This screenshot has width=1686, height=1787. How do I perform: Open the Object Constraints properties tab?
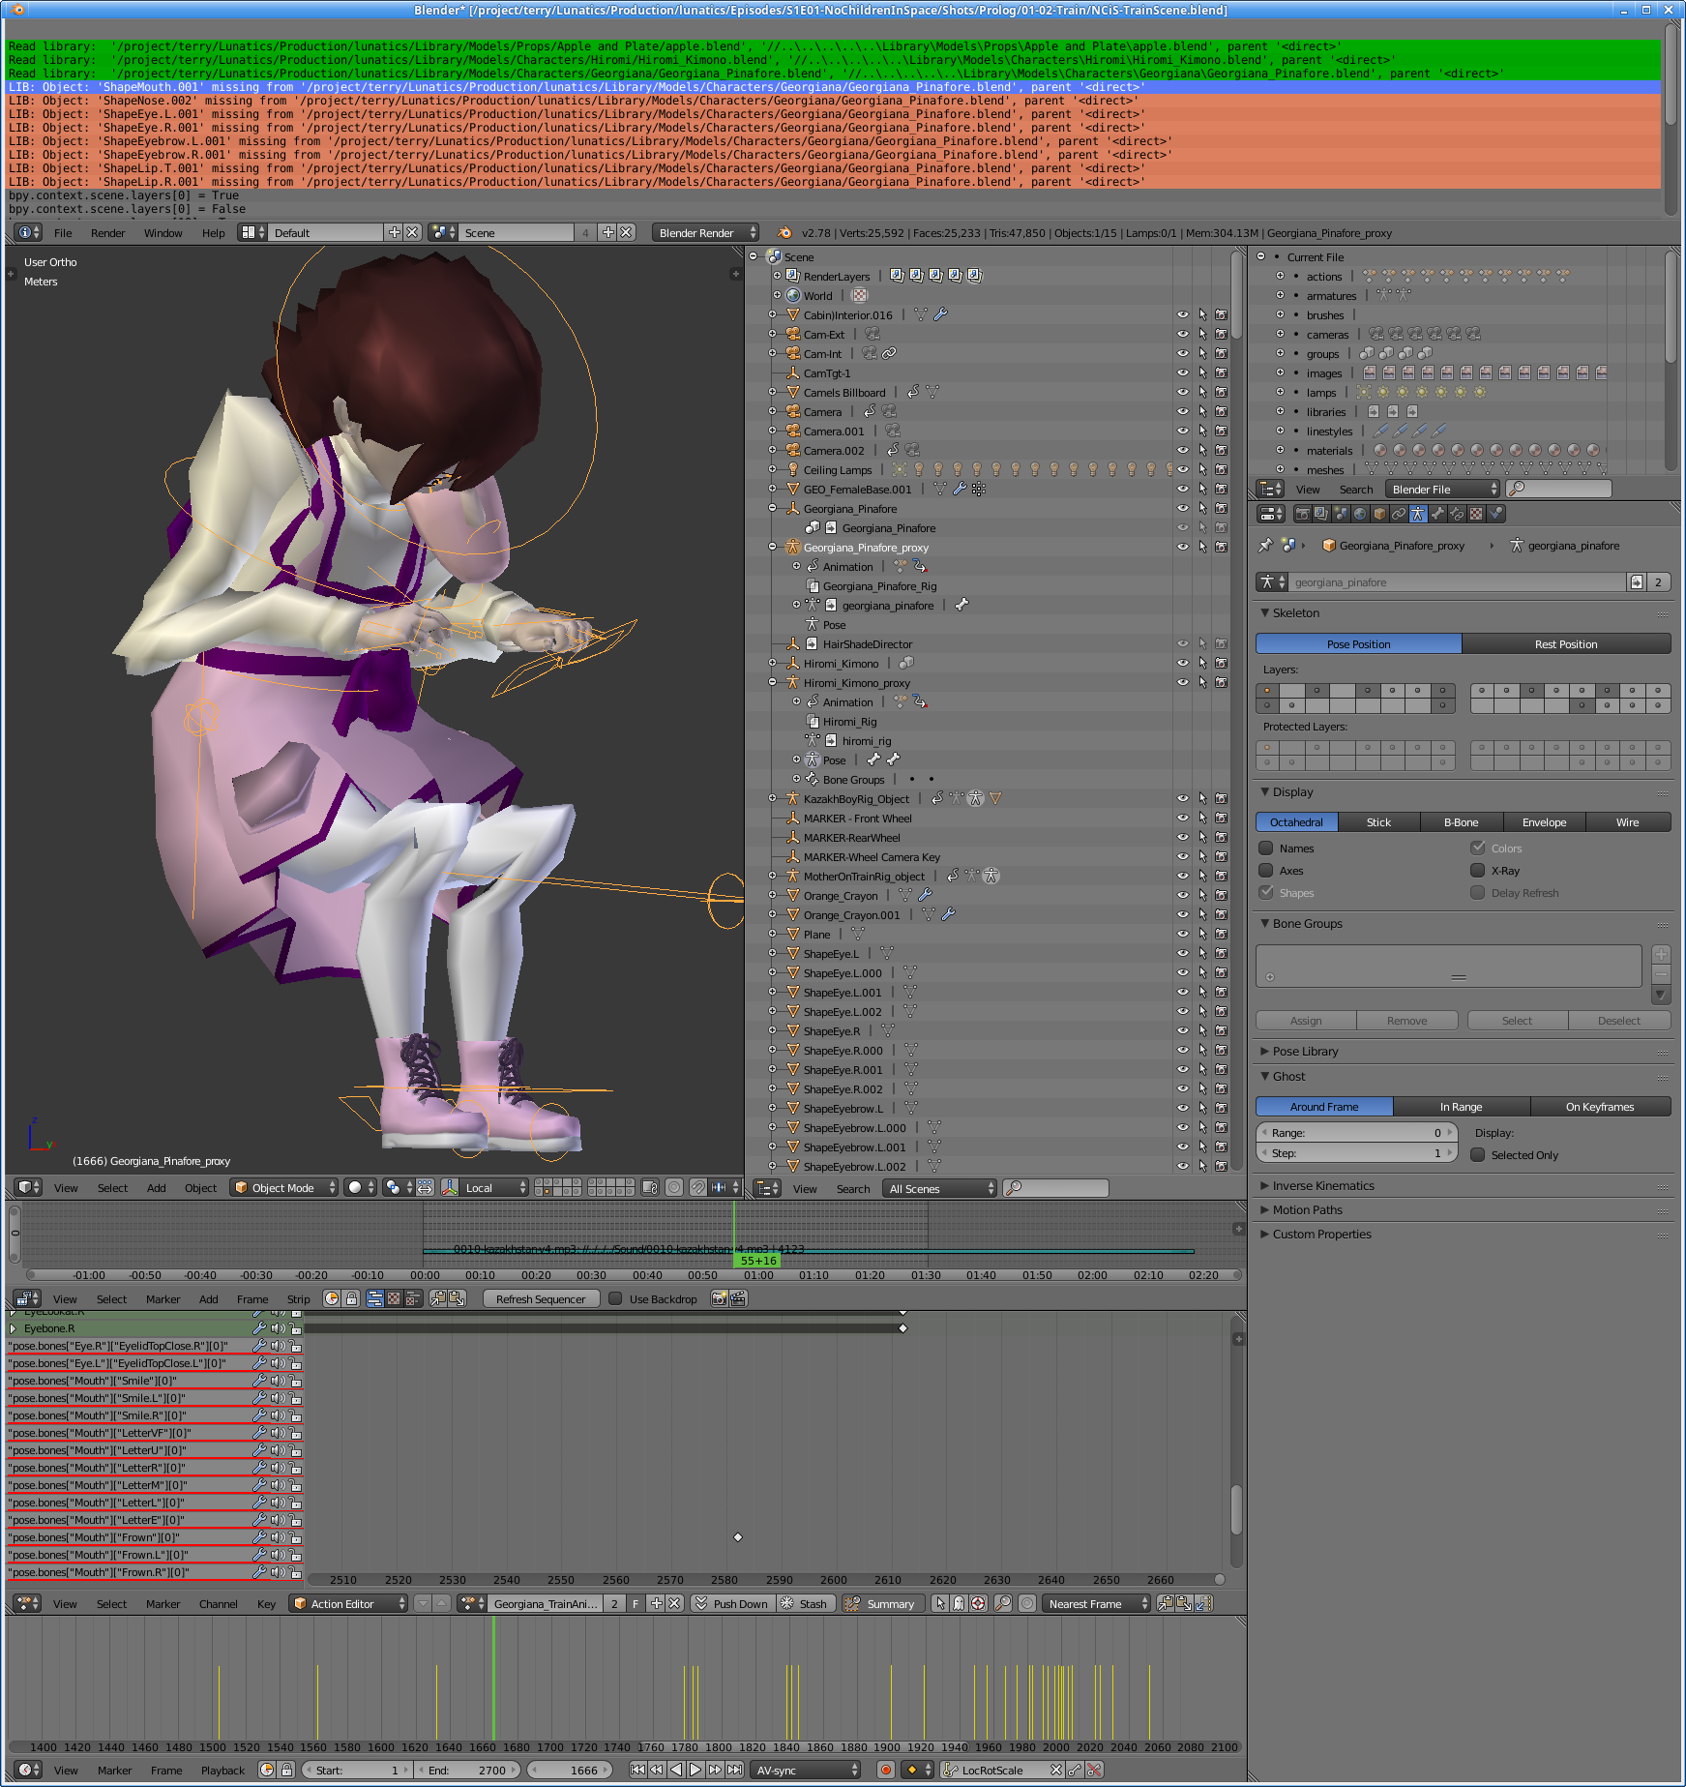tap(1399, 514)
